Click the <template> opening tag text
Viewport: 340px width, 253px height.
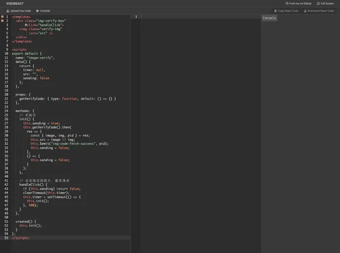point(21,17)
